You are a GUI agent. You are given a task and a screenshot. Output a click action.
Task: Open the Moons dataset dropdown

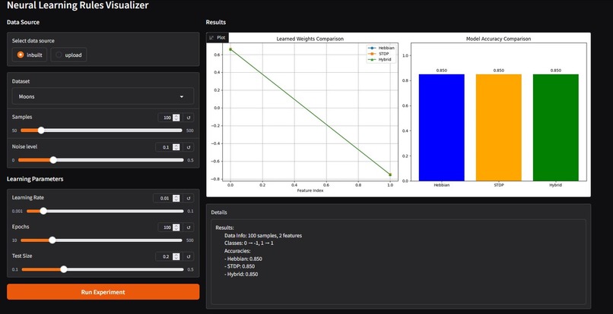103,96
